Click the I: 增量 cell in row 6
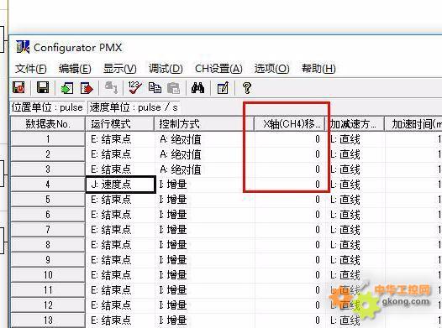This screenshot has width=442, height=328. point(205,215)
